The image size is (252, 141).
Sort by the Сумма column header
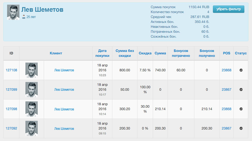160,53
